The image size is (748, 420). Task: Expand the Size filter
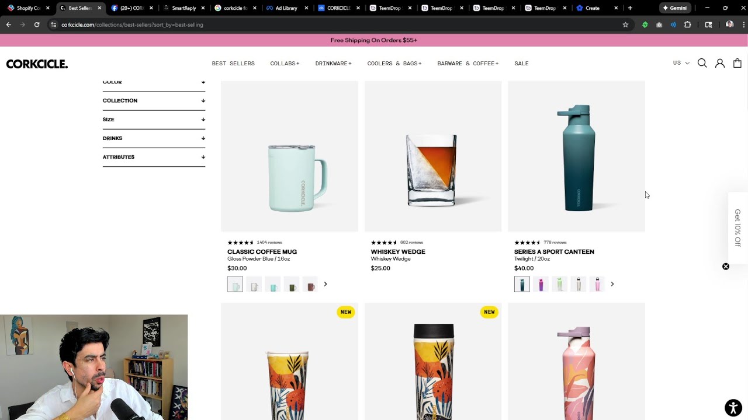pyautogui.click(x=154, y=120)
